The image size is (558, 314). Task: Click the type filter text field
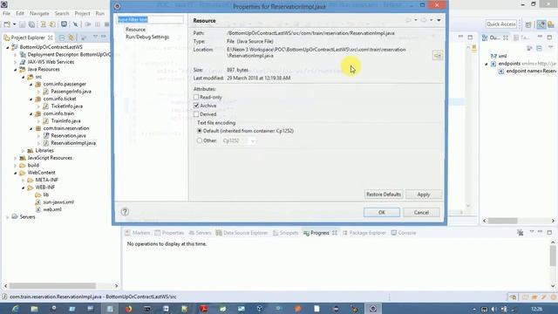pyautogui.click(x=150, y=19)
